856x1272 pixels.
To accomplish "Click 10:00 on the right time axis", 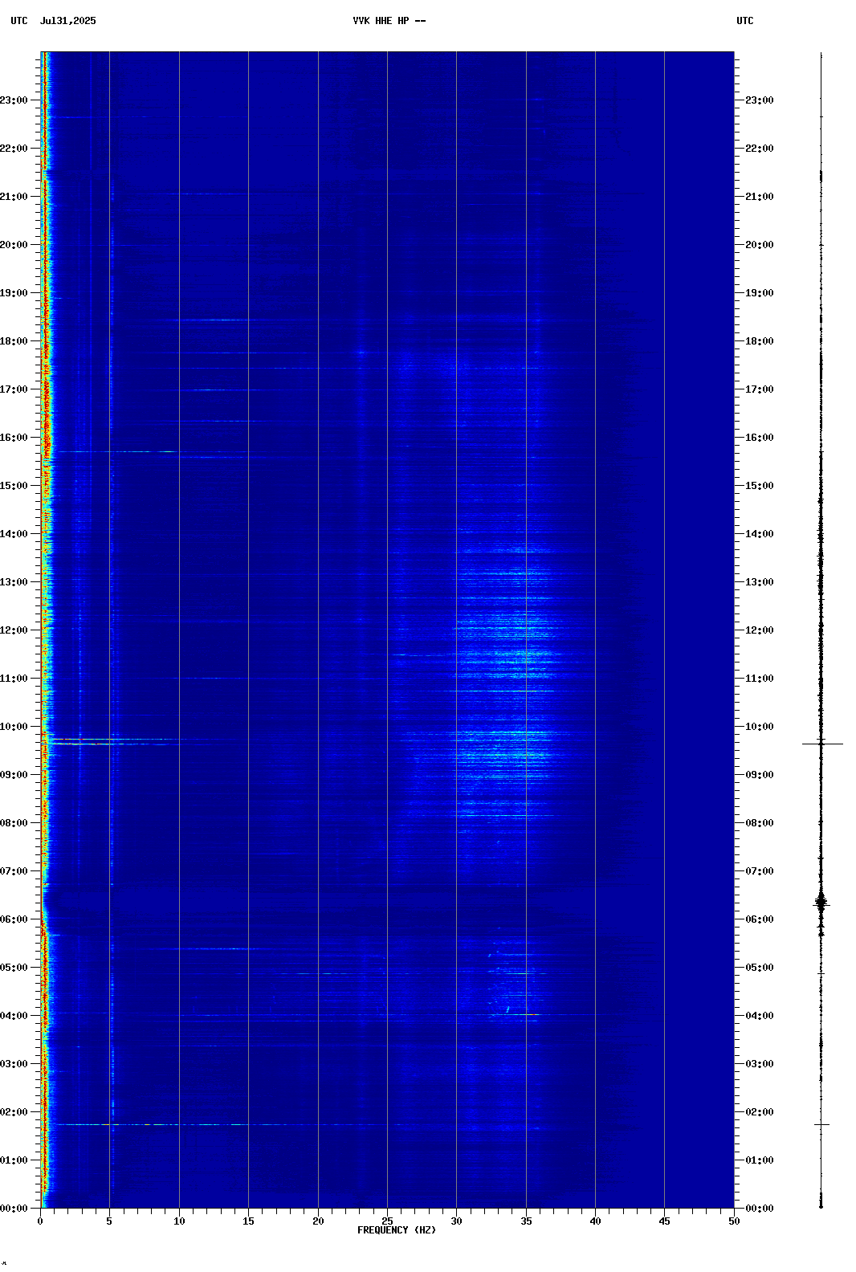I will click(760, 727).
